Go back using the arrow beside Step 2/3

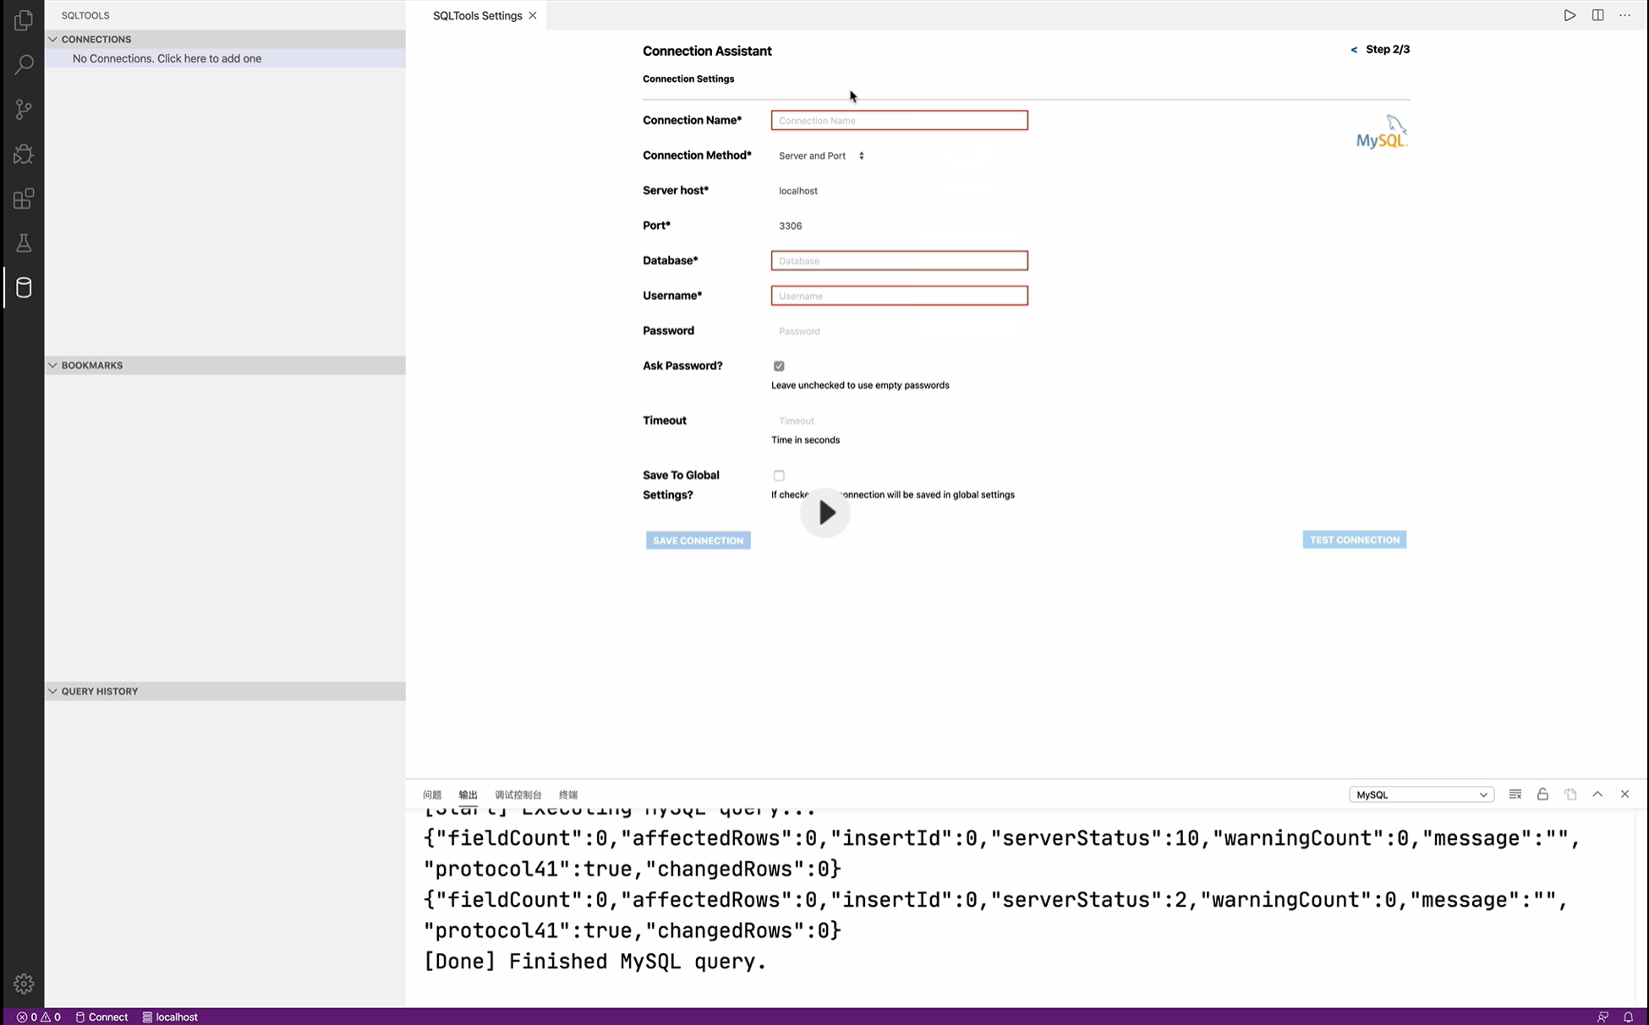(x=1354, y=50)
